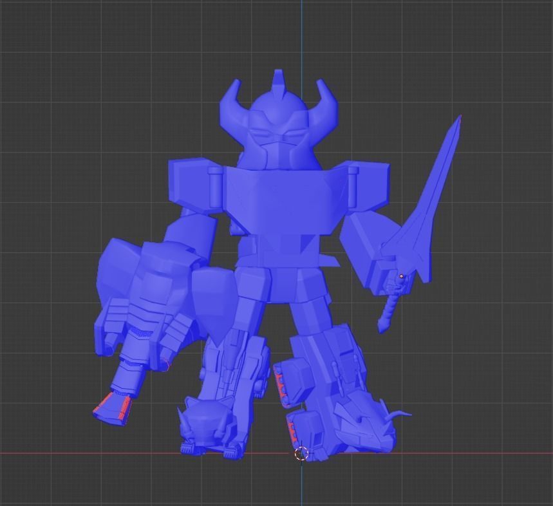The height and width of the screenshot is (506, 553).
Task: Click the orange object origin dot near the sword hilt
Action: pyautogui.click(x=401, y=276)
